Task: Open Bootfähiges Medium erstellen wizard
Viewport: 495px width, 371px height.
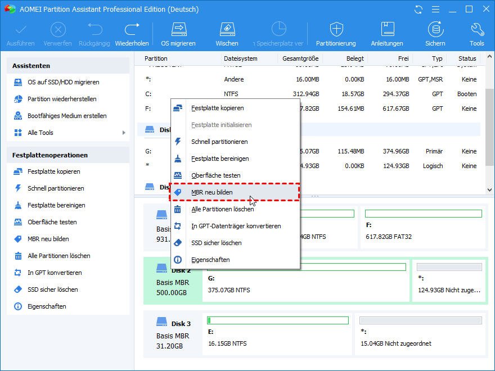Action: click(67, 116)
